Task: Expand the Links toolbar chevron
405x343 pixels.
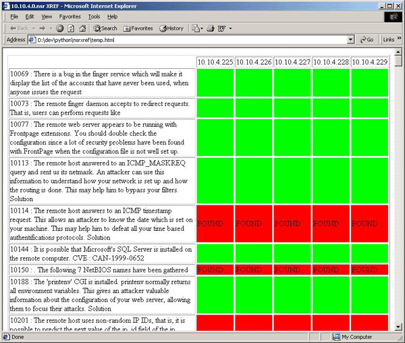Action: 399,40
